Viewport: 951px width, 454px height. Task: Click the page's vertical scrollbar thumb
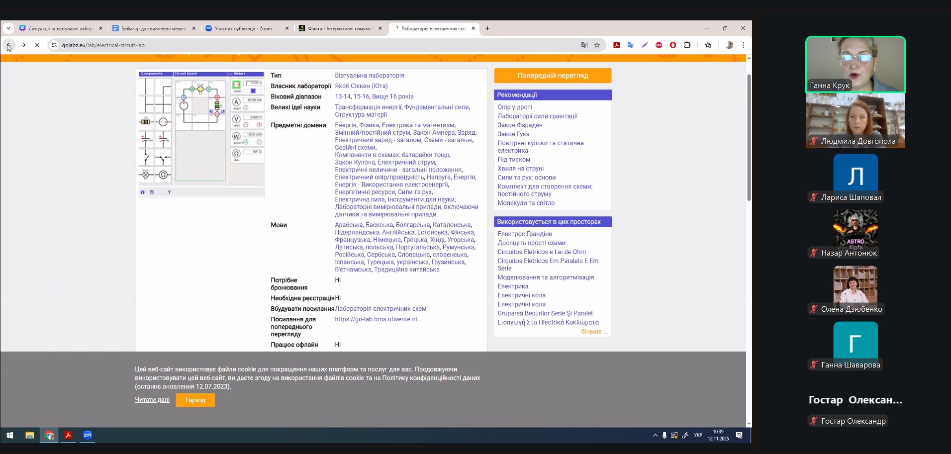point(749,137)
